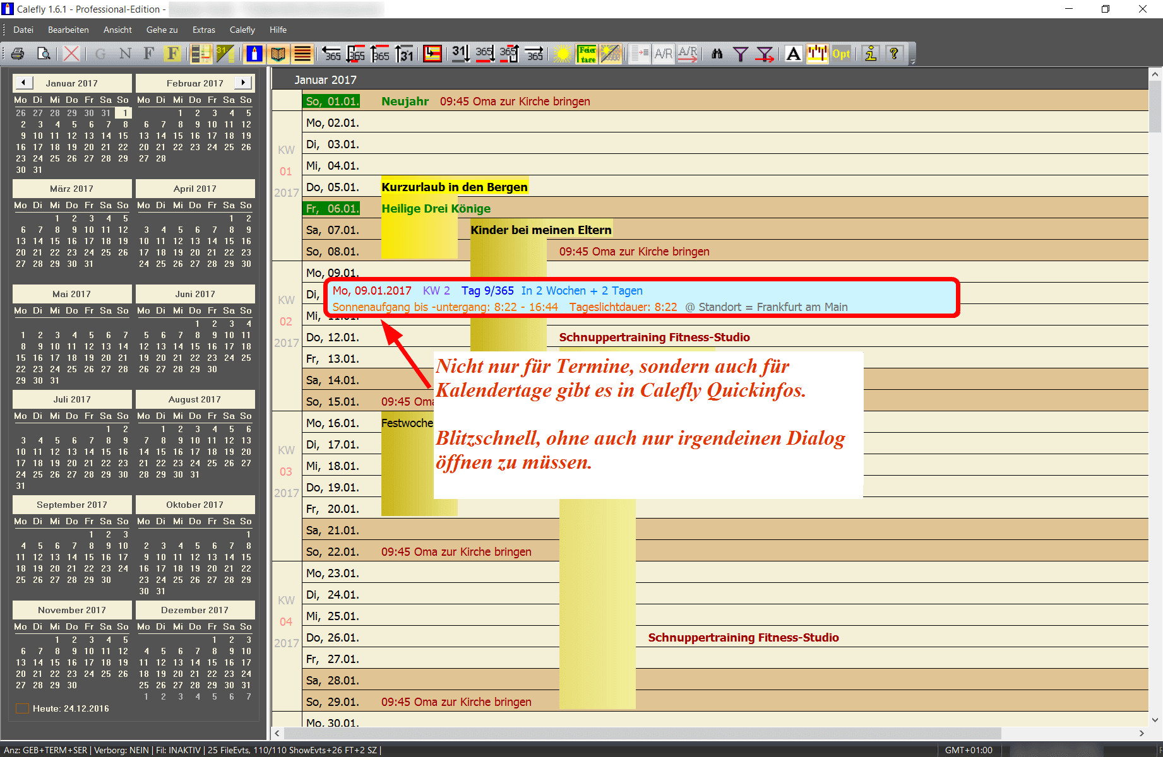Toggle the yellow highlighted F icon

coord(173,54)
